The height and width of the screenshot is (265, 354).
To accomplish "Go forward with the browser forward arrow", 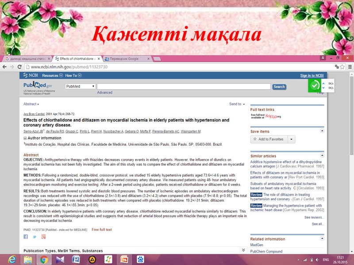I will pyautogui.click(x=12, y=67).
